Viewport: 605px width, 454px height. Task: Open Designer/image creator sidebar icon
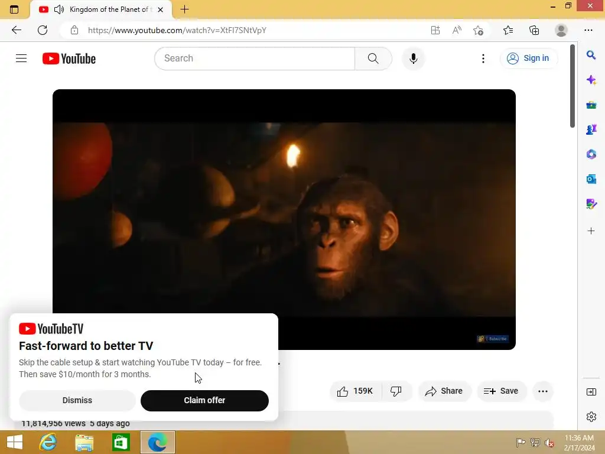591,203
